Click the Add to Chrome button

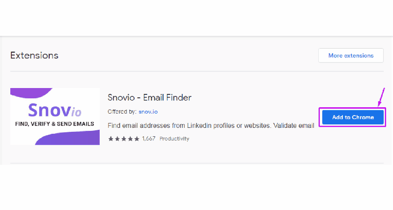point(353,117)
